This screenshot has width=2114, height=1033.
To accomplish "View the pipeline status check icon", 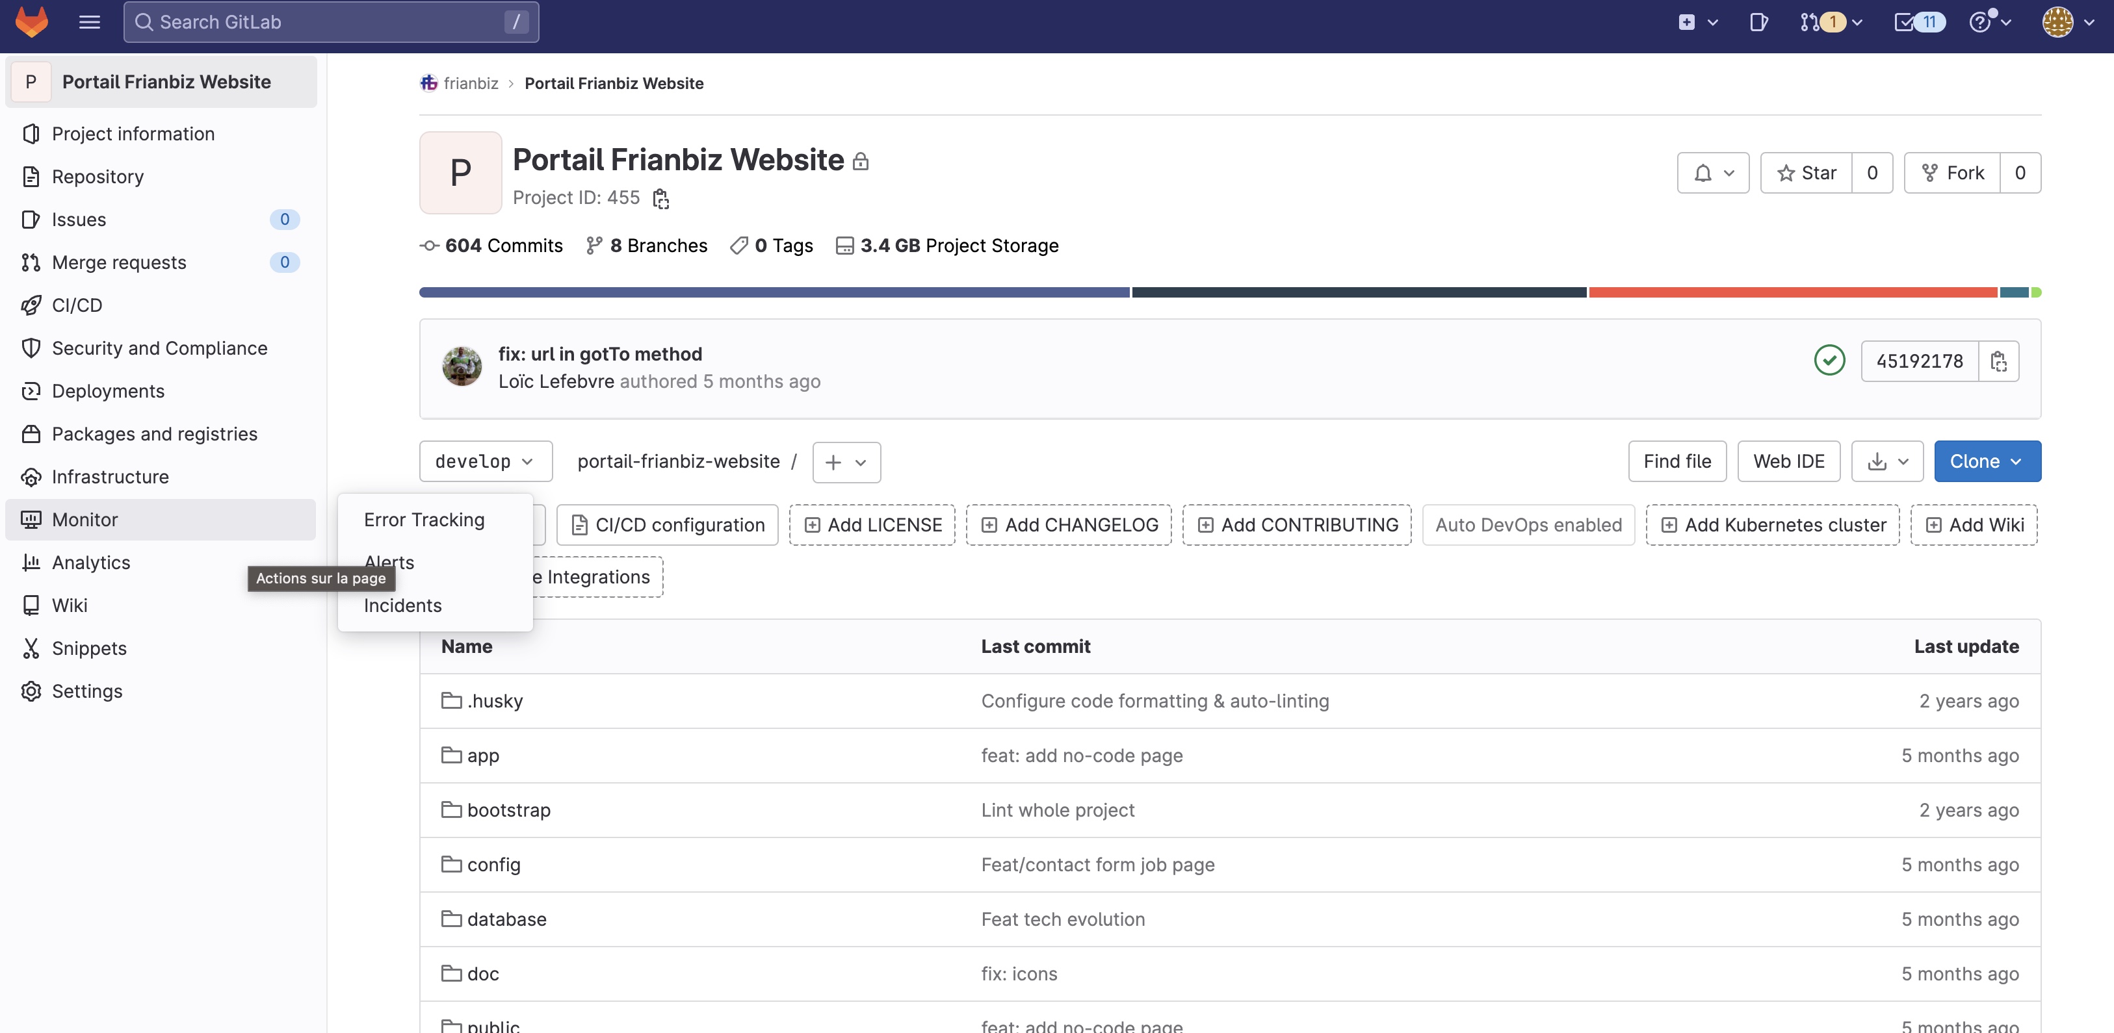I will click(1829, 360).
